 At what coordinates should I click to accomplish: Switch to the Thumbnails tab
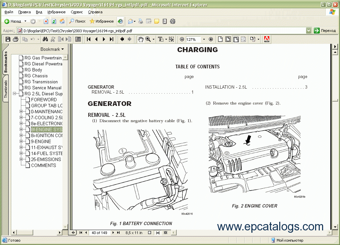[5, 89]
